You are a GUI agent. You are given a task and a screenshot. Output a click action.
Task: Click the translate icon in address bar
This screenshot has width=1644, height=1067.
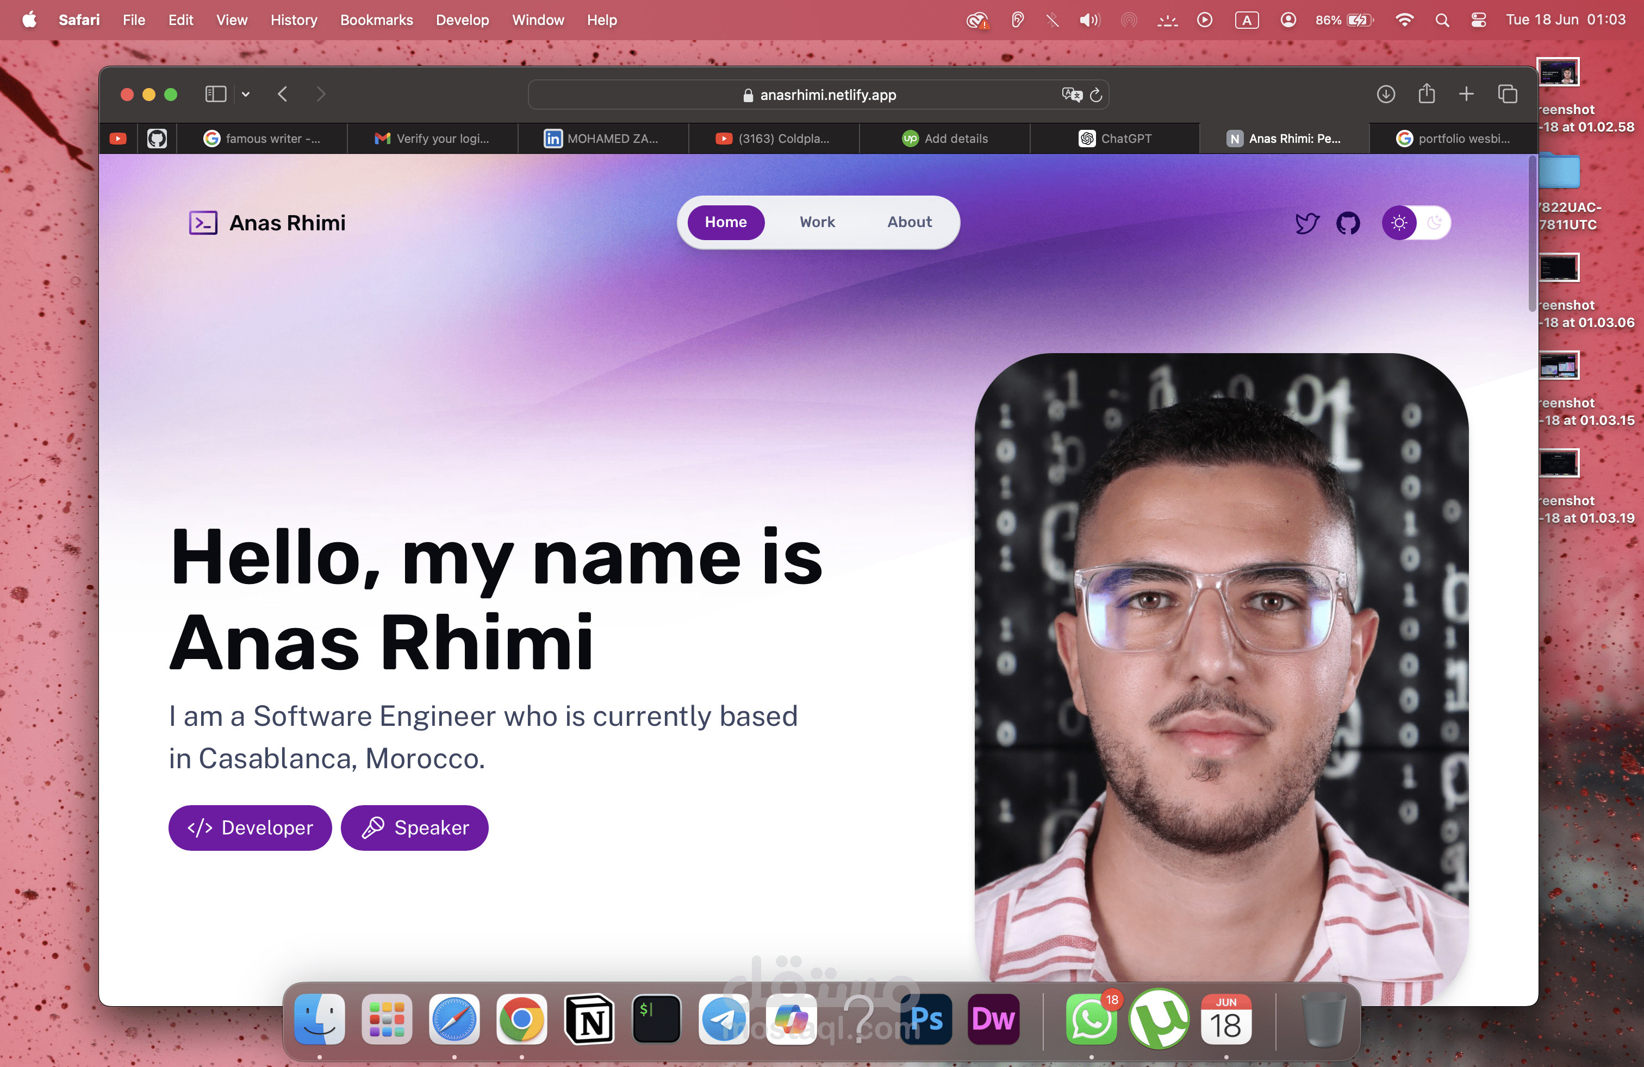[x=1072, y=95]
